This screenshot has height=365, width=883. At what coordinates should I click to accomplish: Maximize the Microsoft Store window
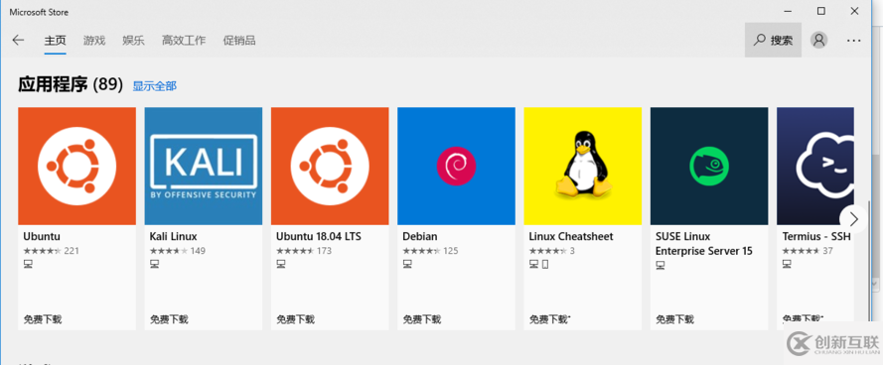(x=821, y=11)
